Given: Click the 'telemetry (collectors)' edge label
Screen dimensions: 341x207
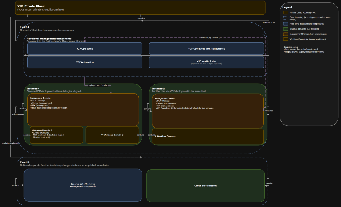Looking at the screenshot, I should coord(210,37).
